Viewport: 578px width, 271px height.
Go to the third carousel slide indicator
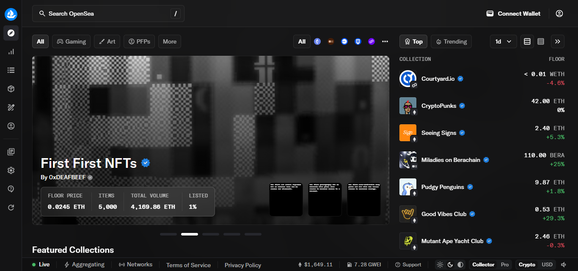coord(211,234)
